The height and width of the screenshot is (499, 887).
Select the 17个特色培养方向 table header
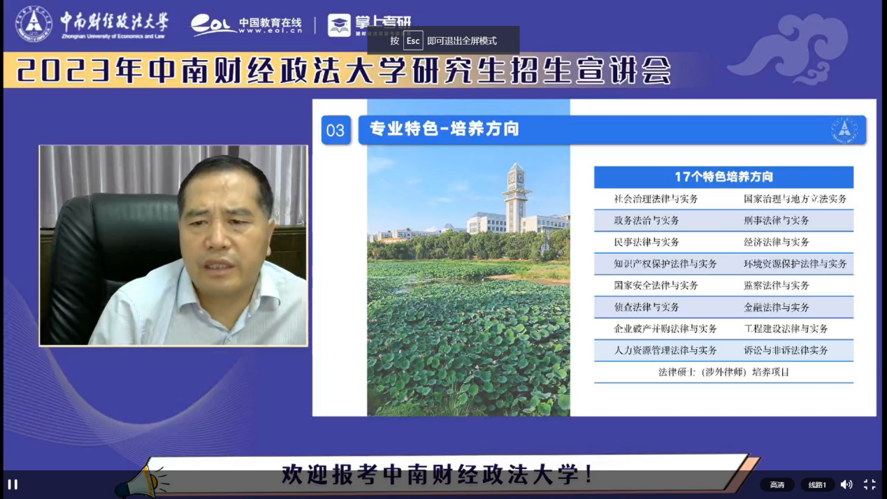723,177
